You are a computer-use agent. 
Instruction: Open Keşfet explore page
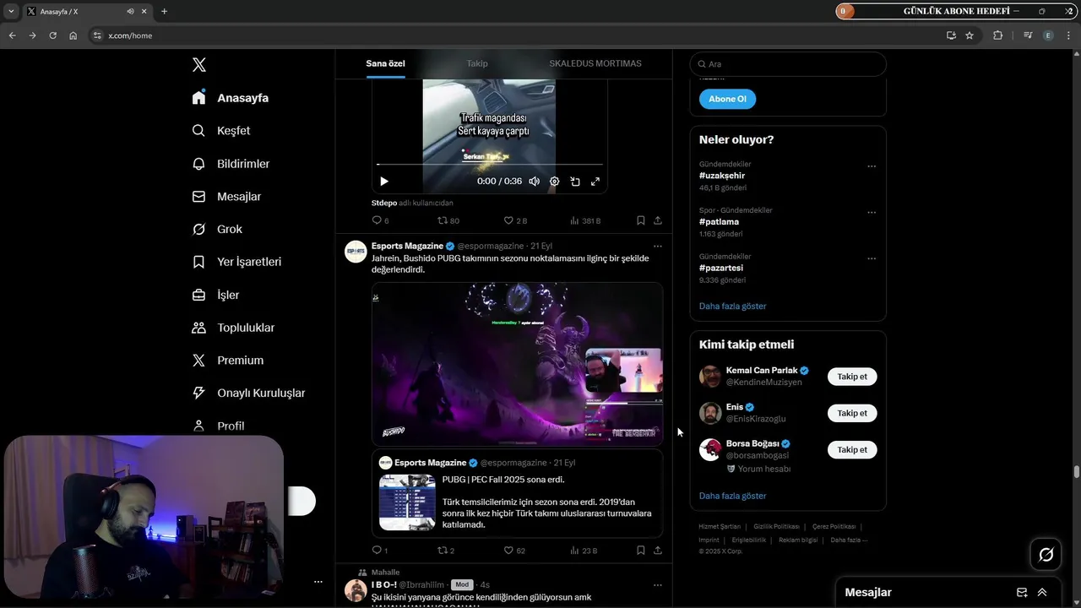pos(221,131)
